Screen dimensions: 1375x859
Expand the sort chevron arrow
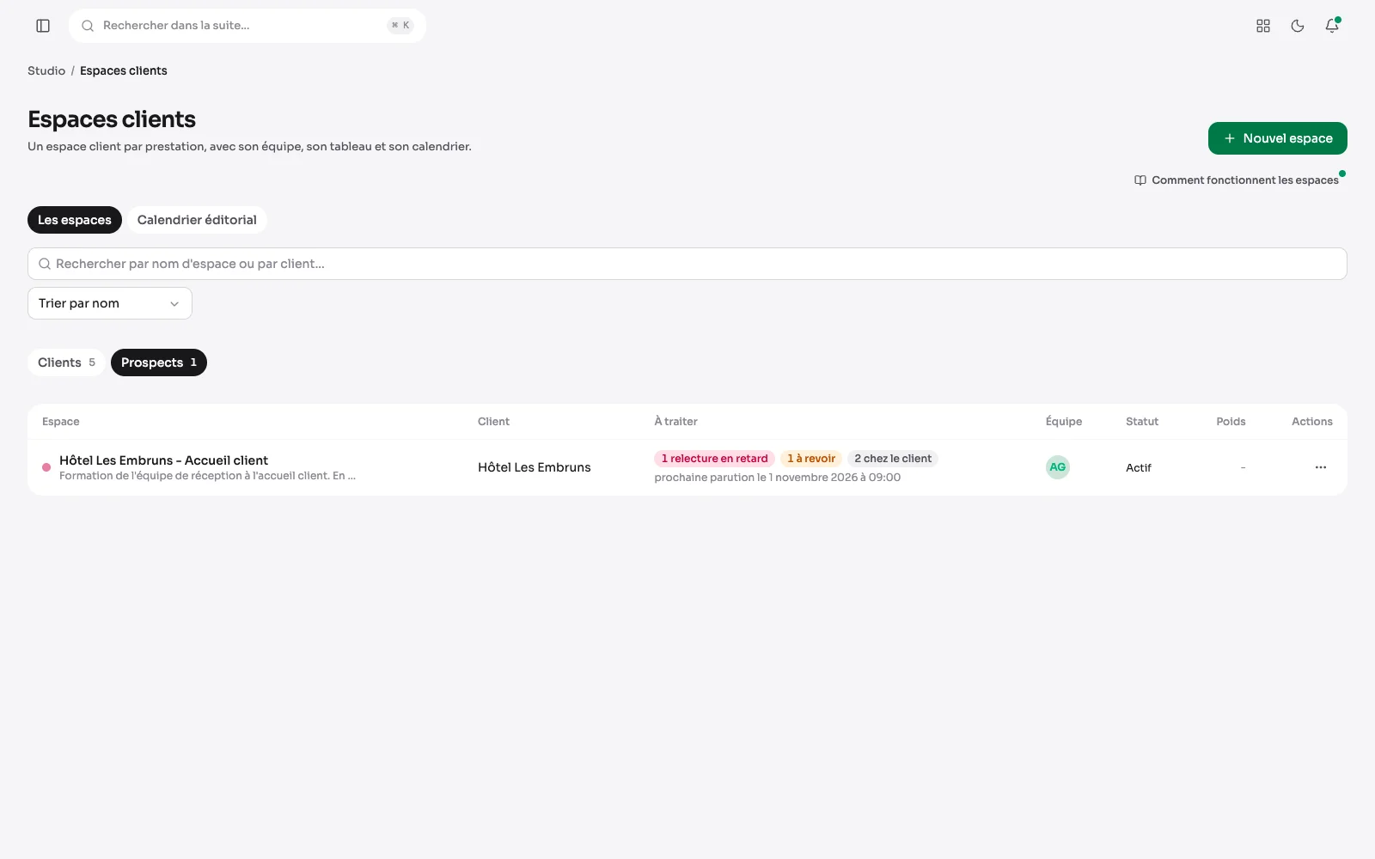point(174,304)
